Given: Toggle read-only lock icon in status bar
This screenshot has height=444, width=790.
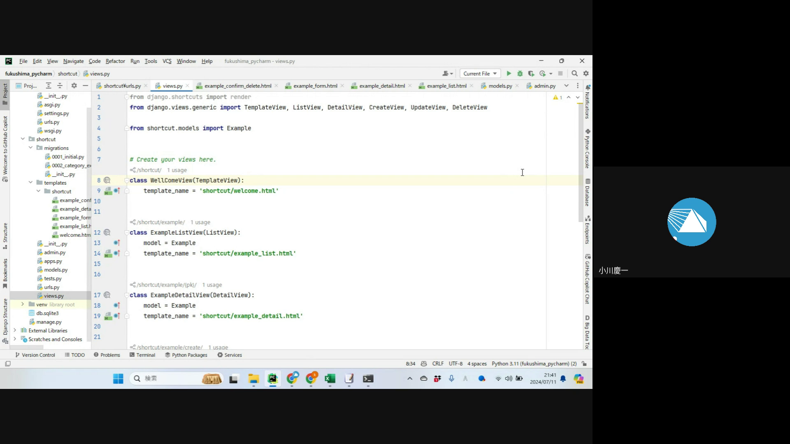Looking at the screenshot, I should (x=584, y=364).
